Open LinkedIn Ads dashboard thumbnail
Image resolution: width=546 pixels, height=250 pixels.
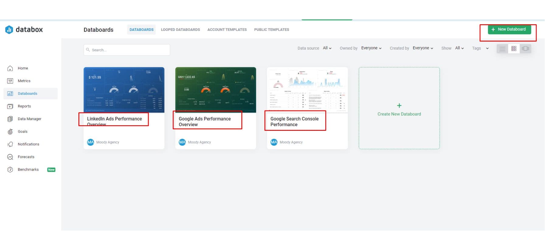click(x=124, y=90)
